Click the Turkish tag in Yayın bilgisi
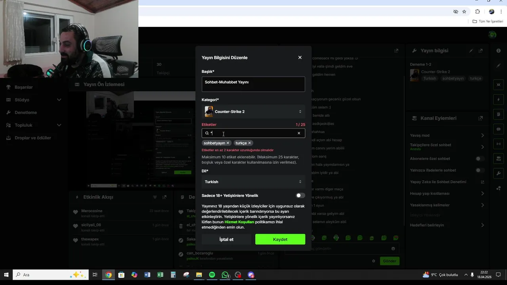The height and width of the screenshot is (285, 507). click(x=429, y=78)
